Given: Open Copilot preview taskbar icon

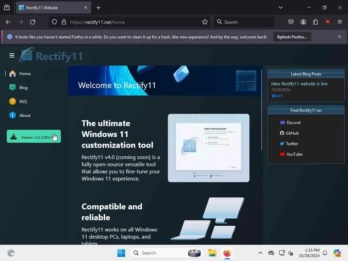Looking at the screenshot, I should pos(337,253).
